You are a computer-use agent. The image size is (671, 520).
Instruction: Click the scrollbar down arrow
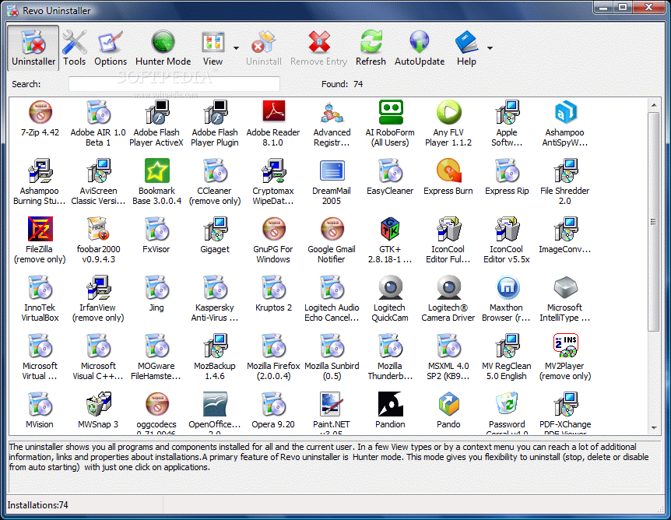pyautogui.click(x=654, y=427)
